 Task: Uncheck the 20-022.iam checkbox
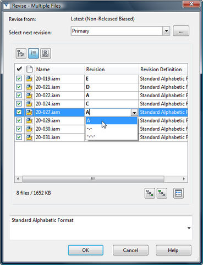(x=19, y=96)
